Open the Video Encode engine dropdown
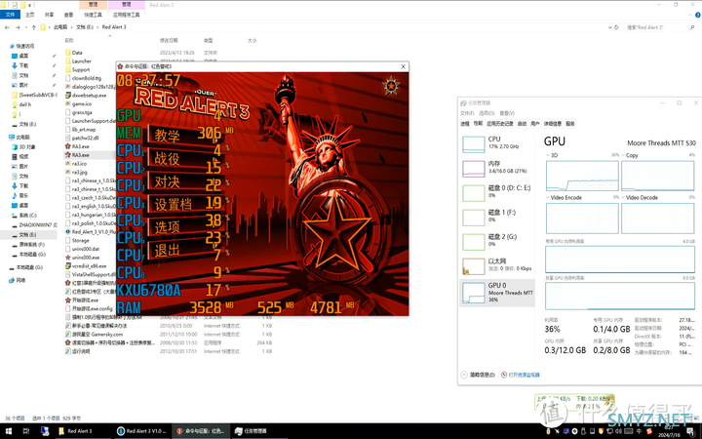 click(548, 197)
